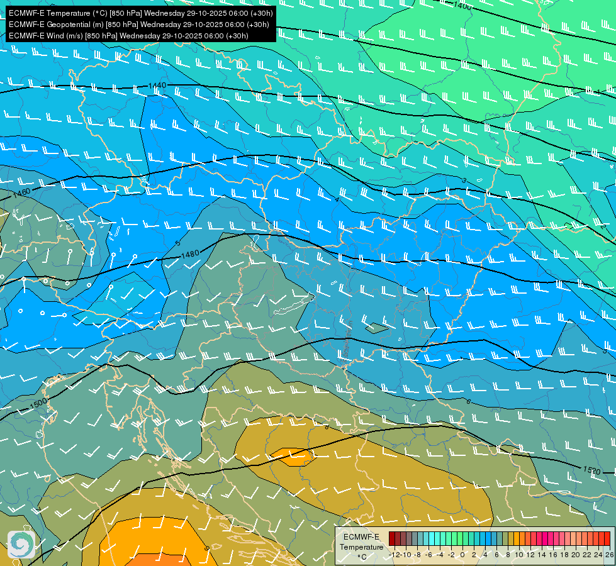
Task: Click the 1440 geopotential contour label
Action: [x=157, y=86]
